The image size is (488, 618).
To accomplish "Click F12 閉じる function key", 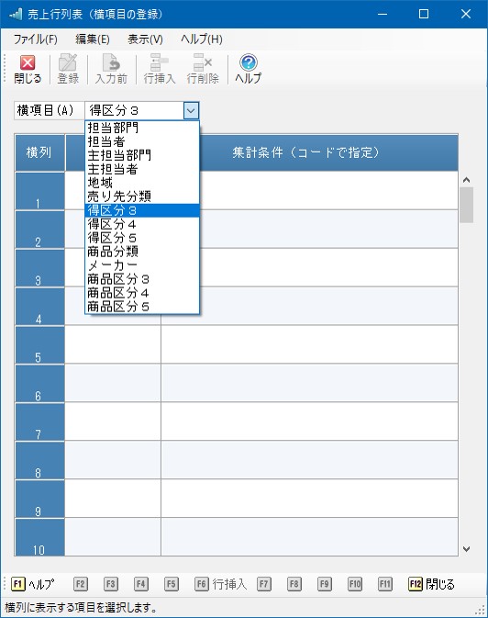I will [432, 584].
